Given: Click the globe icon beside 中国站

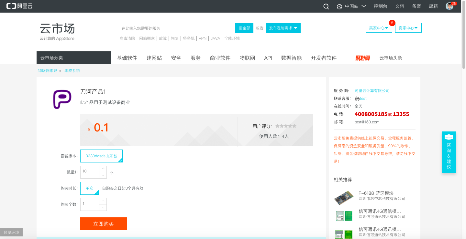Looking at the screenshot, I should coord(339,6).
